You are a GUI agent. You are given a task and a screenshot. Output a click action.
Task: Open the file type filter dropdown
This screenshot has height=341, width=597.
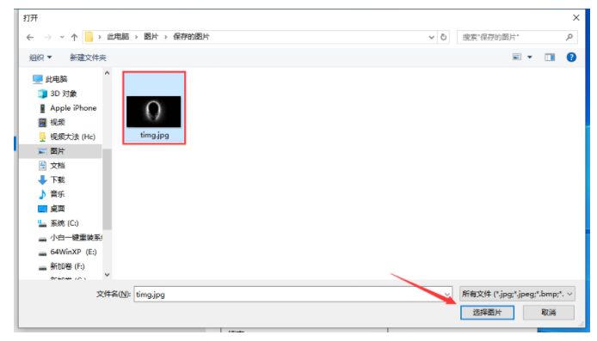click(x=517, y=294)
